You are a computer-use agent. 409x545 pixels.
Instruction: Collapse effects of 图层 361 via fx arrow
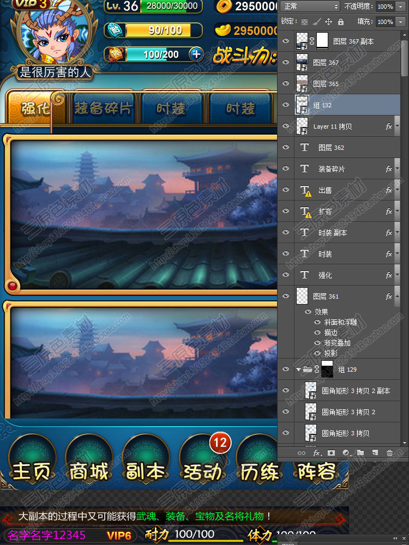click(x=397, y=296)
